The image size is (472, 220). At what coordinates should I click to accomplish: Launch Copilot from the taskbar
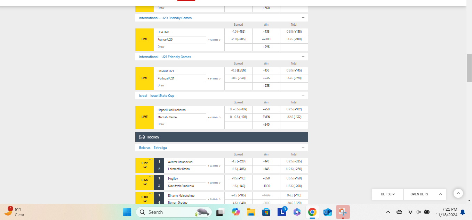236,212
